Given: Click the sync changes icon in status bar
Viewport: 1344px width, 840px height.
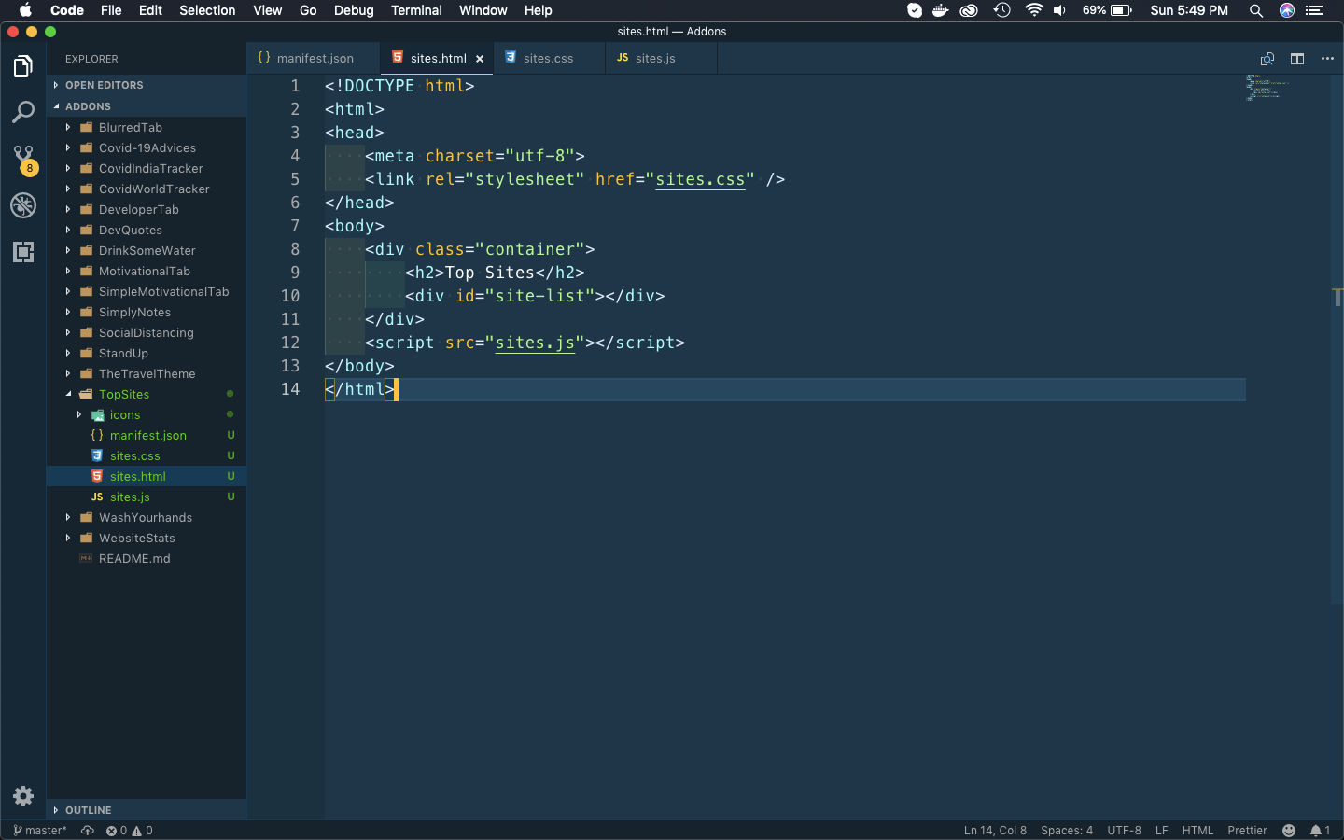Looking at the screenshot, I should [x=88, y=831].
